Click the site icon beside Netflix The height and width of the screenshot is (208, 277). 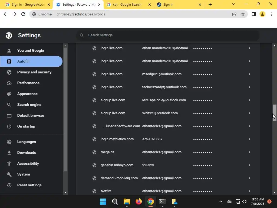(94, 191)
